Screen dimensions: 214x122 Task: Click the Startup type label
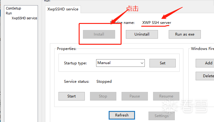pos(75,63)
